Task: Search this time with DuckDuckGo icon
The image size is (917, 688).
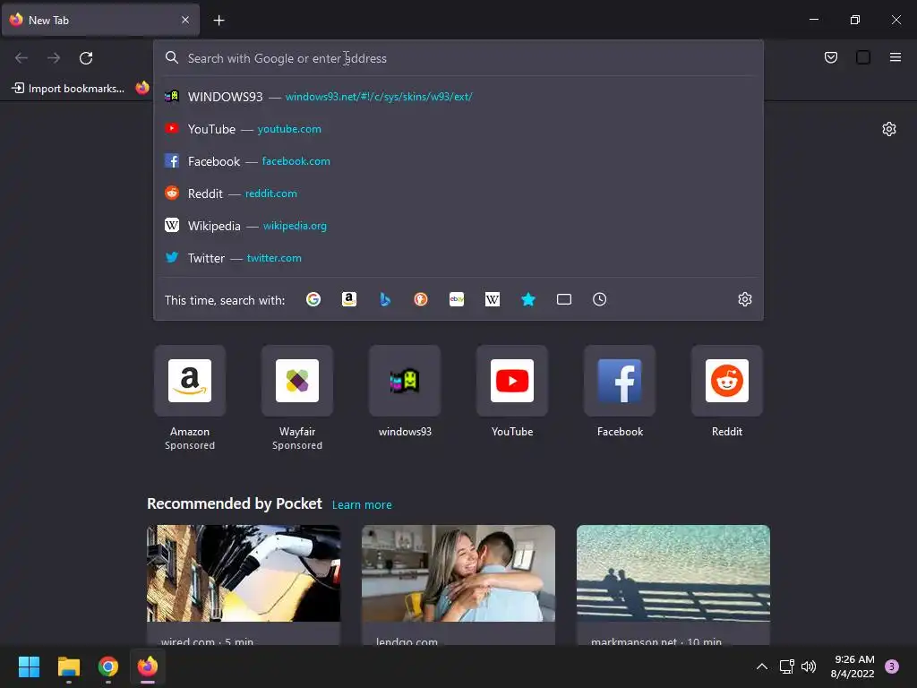Action: [421, 299]
